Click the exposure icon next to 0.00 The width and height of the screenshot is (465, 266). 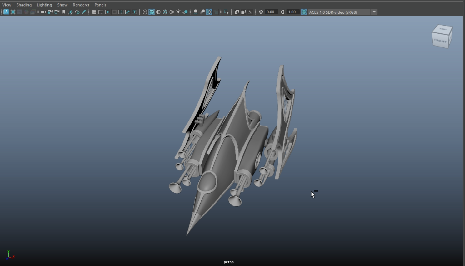point(261,12)
